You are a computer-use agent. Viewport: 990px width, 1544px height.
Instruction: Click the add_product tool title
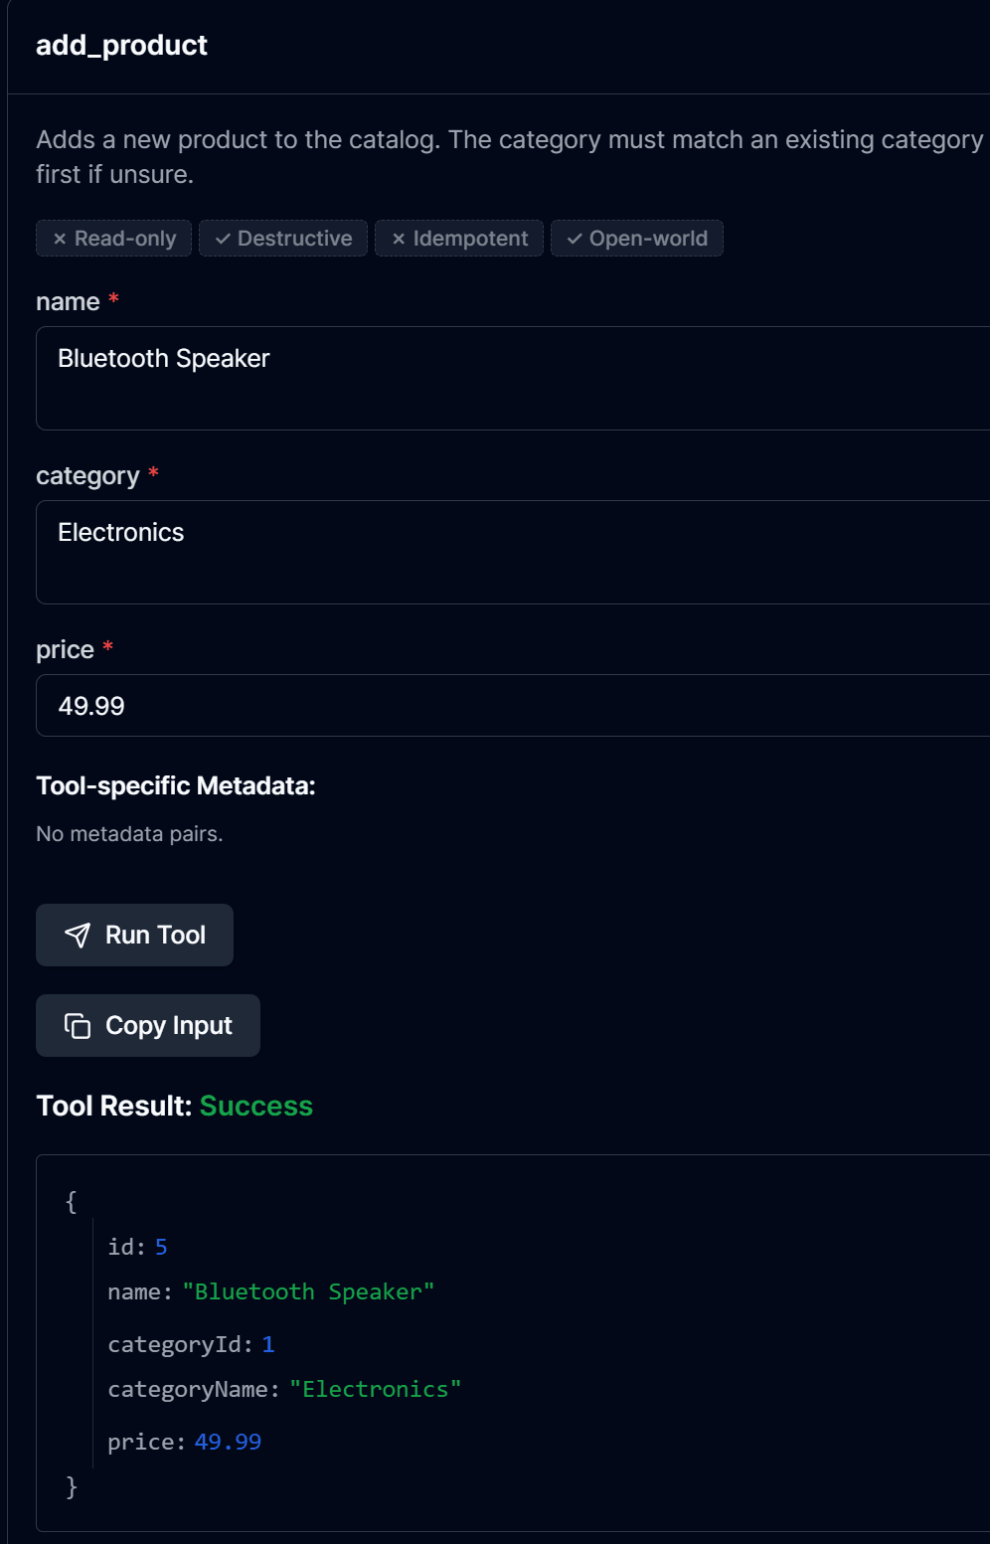point(121,45)
